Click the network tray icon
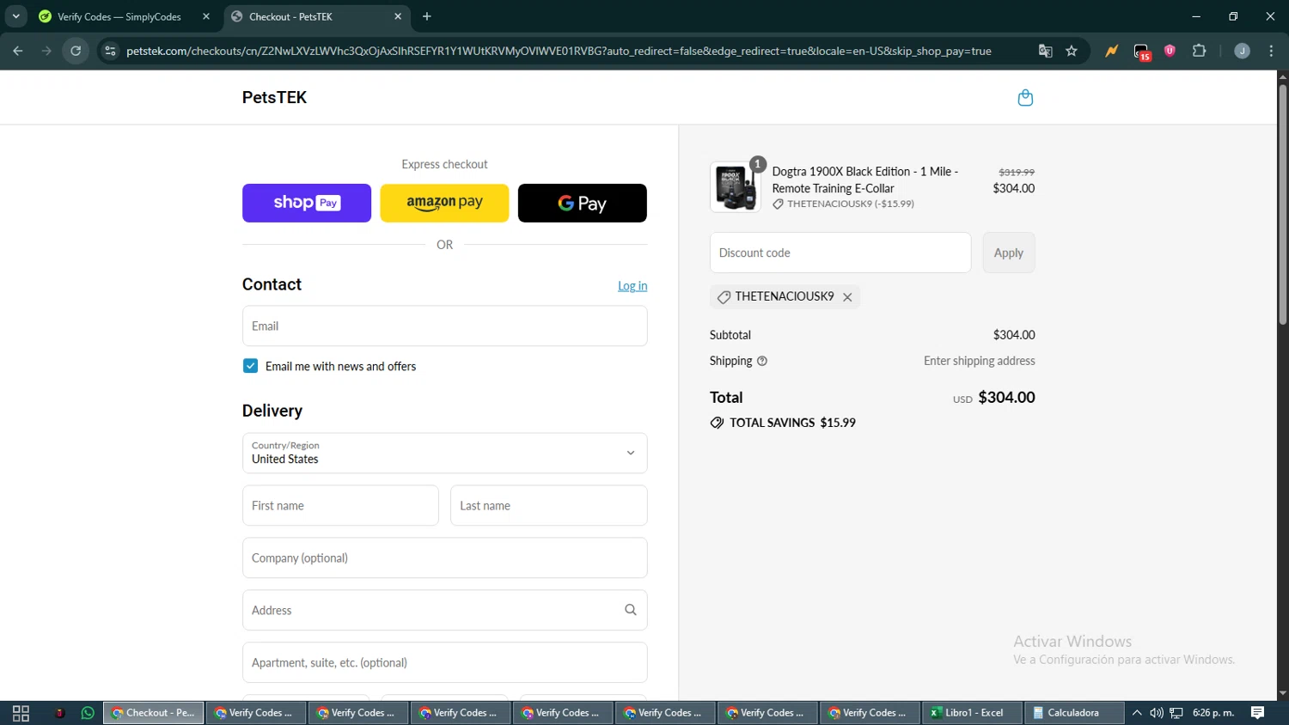Viewport: 1289px width, 725px height. 1176,713
